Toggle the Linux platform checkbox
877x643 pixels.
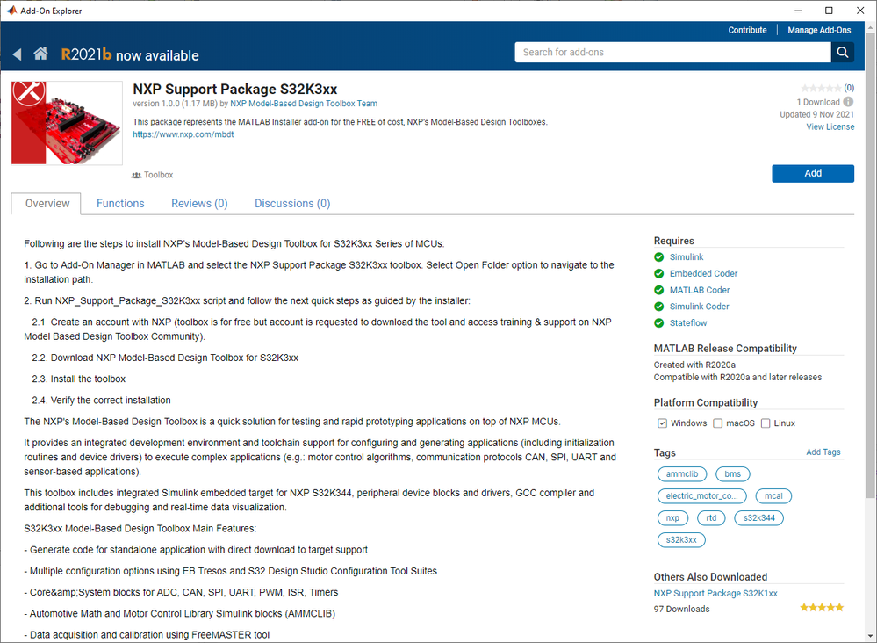[x=766, y=423]
